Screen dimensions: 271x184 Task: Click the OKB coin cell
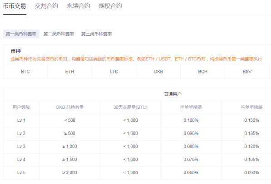(158, 72)
